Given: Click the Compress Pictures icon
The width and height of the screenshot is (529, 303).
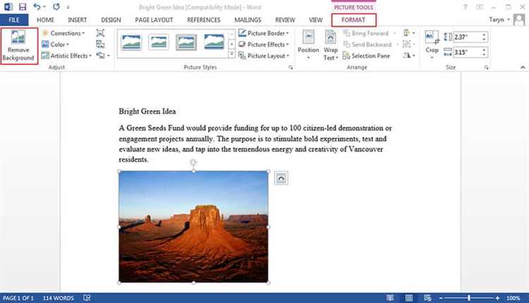Looking at the screenshot, I should coord(100,33).
